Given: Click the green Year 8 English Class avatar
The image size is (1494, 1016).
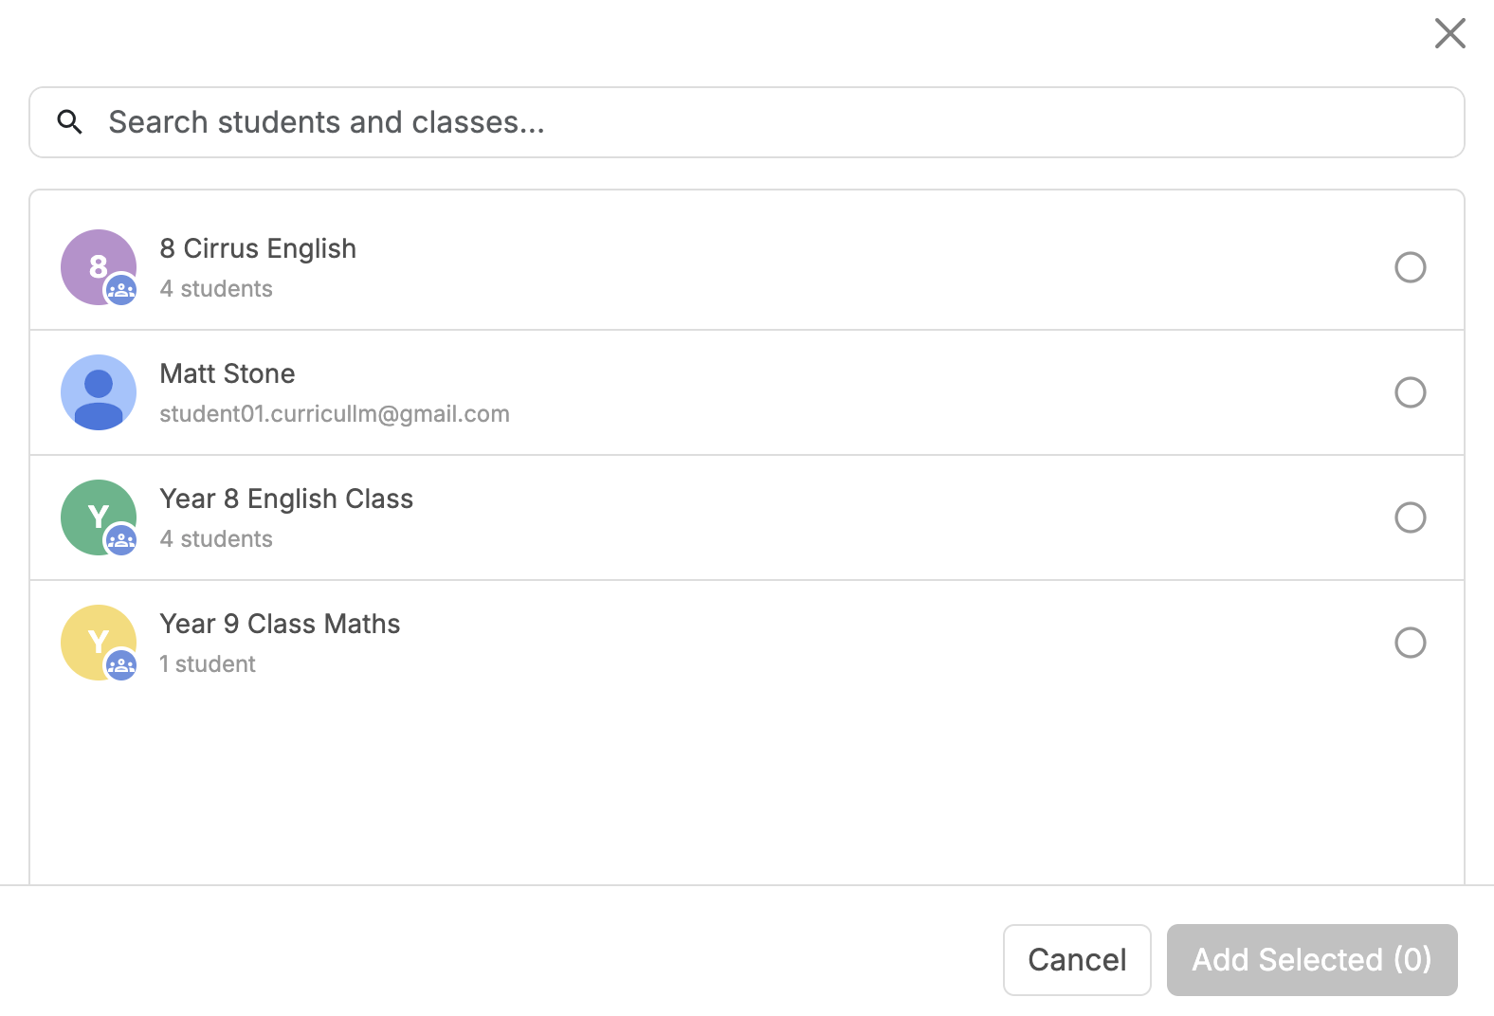Looking at the screenshot, I should [x=92, y=511].
